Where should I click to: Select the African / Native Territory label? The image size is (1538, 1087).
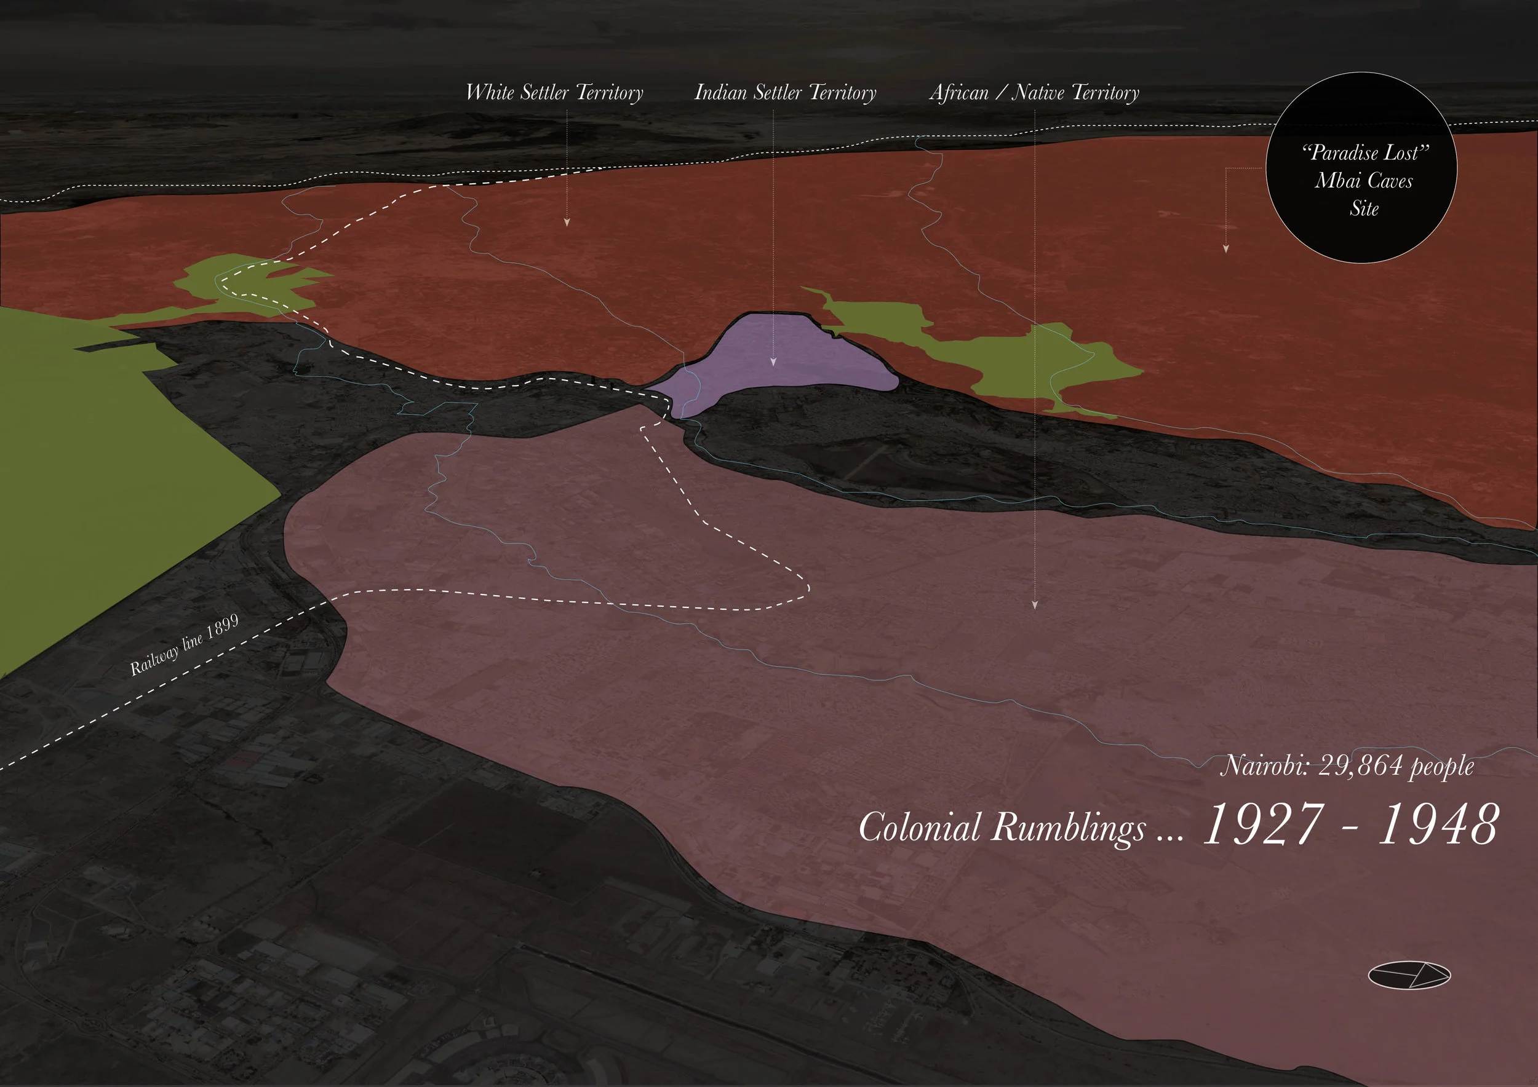pyautogui.click(x=1034, y=92)
